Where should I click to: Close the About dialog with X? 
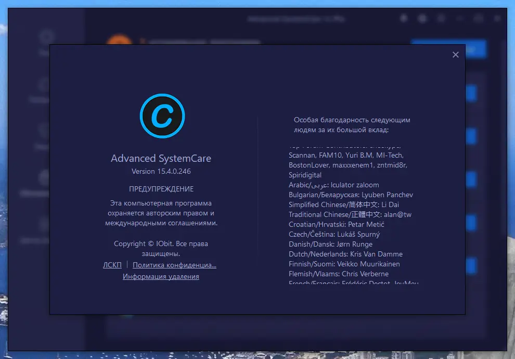pos(455,55)
